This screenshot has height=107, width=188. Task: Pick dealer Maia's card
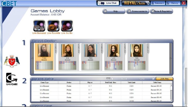point(90,51)
